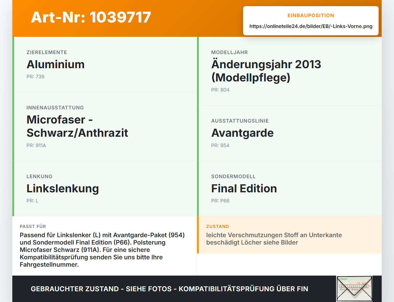Click the PR: 954 code text
The width and height of the screenshot is (394, 302).
(220, 145)
